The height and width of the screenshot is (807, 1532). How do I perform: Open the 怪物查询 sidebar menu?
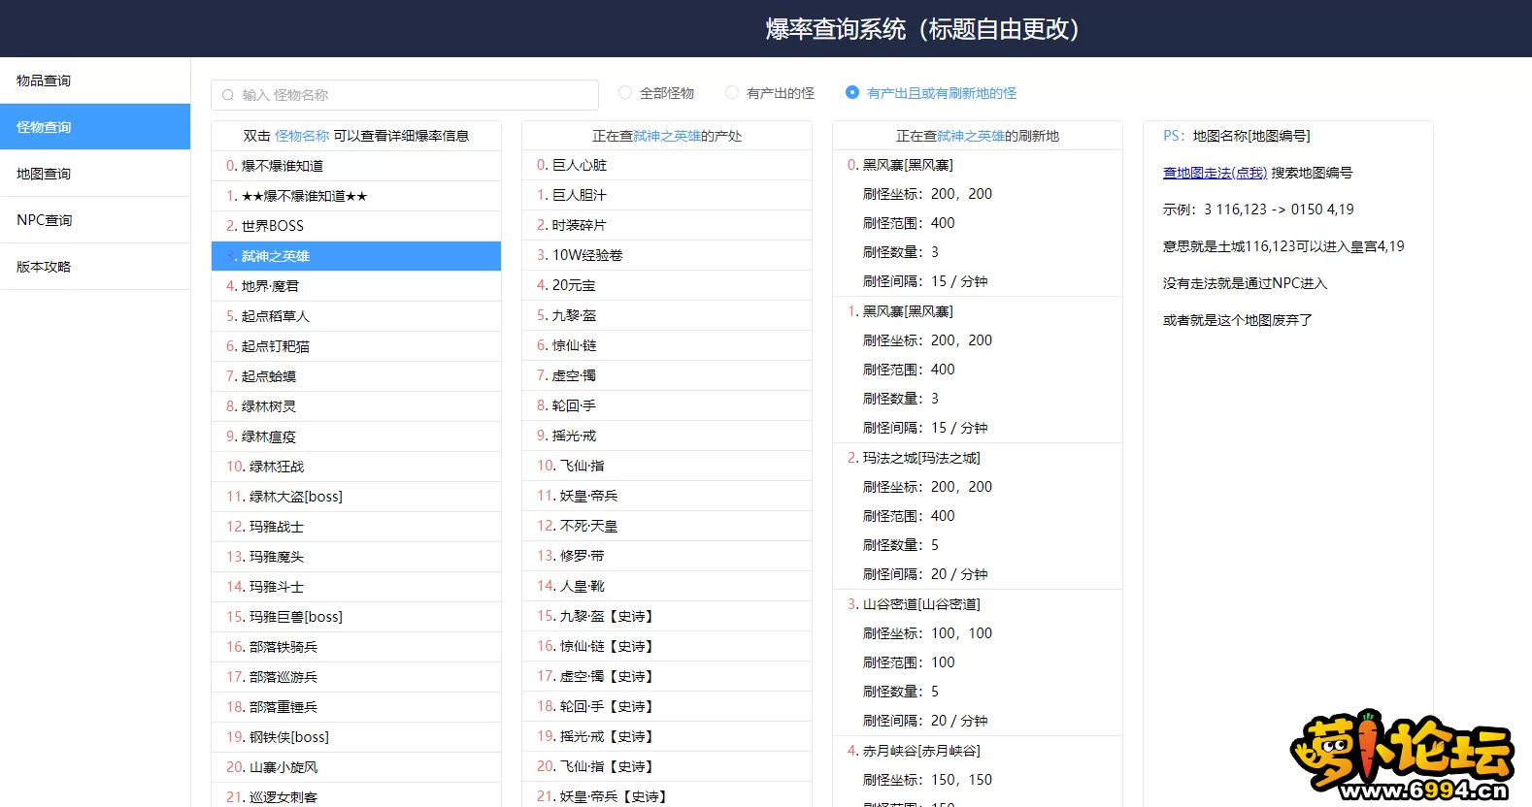(x=95, y=127)
